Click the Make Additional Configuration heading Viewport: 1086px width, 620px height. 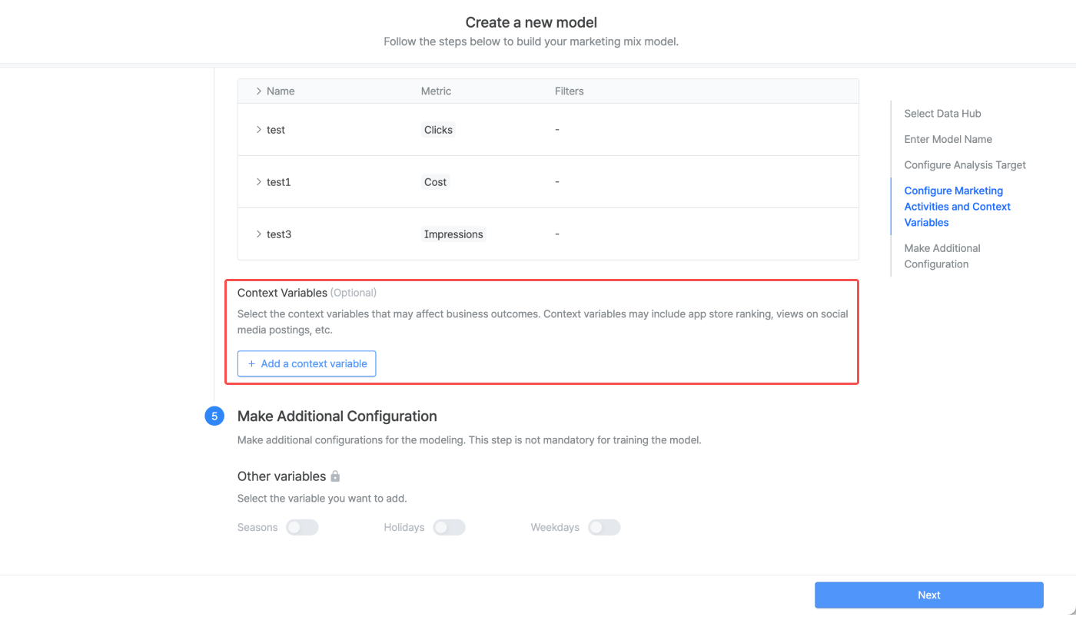pyautogui.click(x=337, y=416)
